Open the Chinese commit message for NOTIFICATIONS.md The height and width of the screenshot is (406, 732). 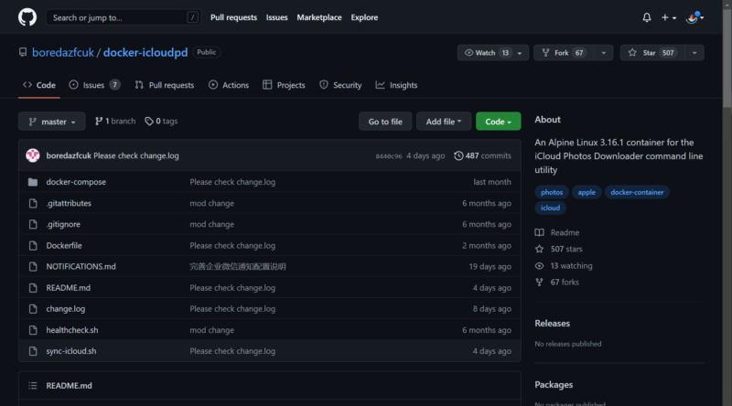238,266
